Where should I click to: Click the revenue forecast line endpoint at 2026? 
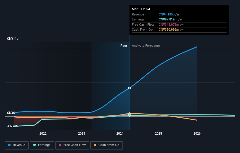click(197, 47)
